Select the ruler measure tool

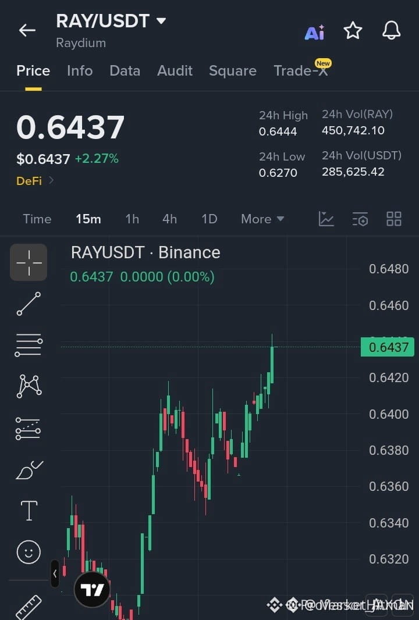pyautogui.click(x=29, y=607)
